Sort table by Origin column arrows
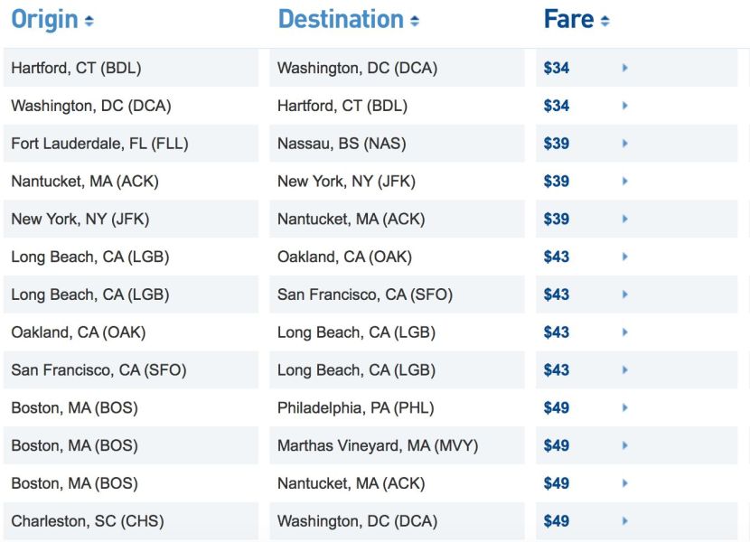750x542 pixels. pos(89,21)
